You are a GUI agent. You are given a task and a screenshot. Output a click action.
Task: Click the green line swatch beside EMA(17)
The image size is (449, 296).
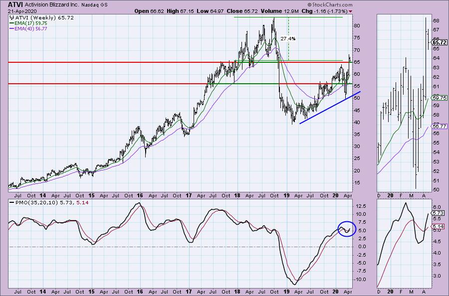pos(12,23)
